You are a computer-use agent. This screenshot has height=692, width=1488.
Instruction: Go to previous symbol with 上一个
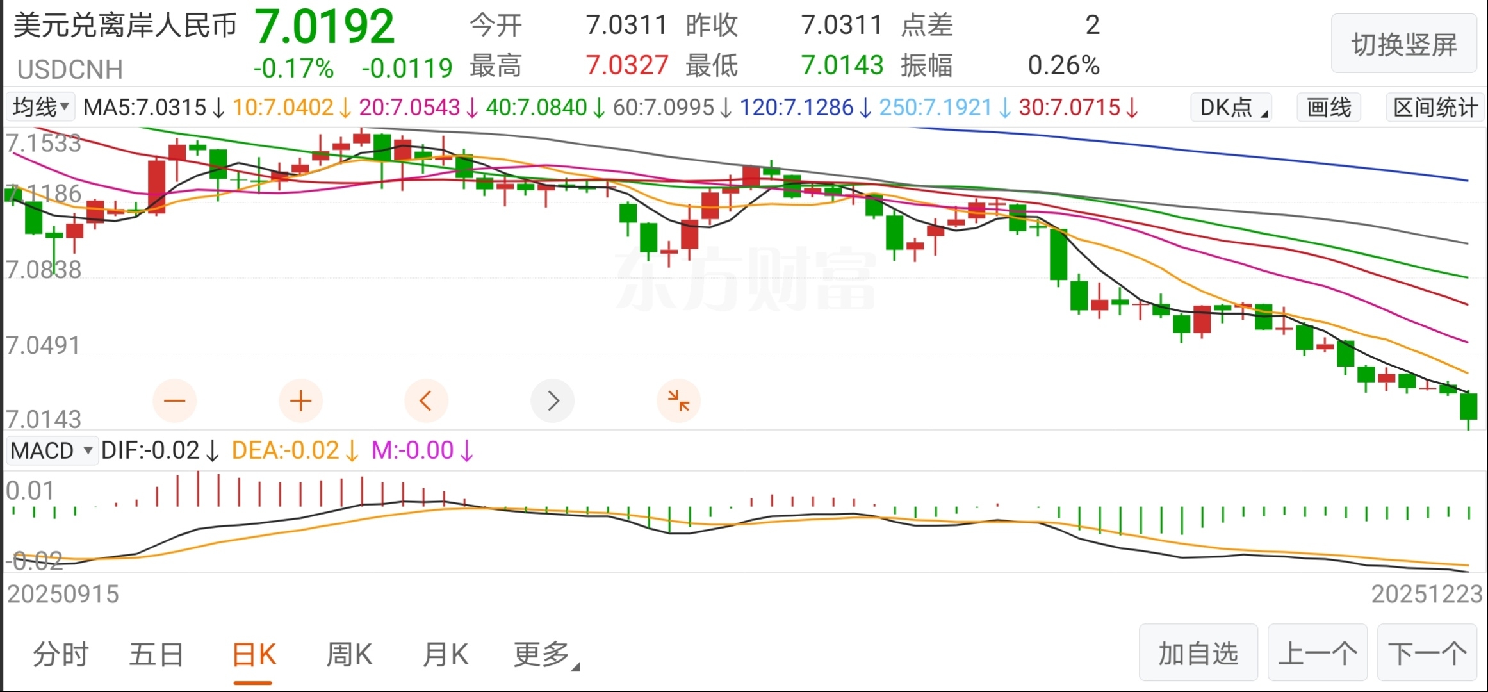(1318, 654)
